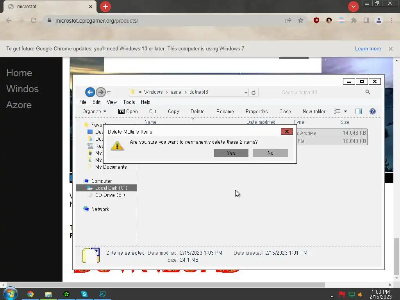
Task: Refresh the dotnet48 folder view
Action: [x=253, y=92]
